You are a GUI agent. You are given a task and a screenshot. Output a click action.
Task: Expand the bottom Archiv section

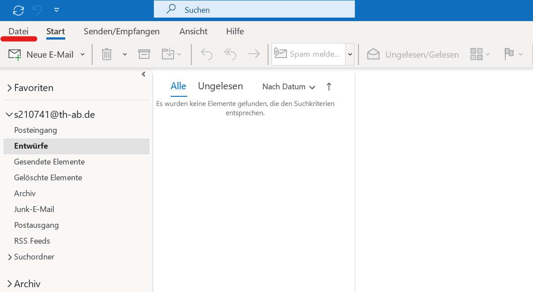pyautogui.click(x=9, y=284)
